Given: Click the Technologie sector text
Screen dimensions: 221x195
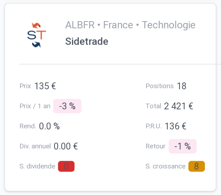Looking at the screenshot, I should click(169, 25).
